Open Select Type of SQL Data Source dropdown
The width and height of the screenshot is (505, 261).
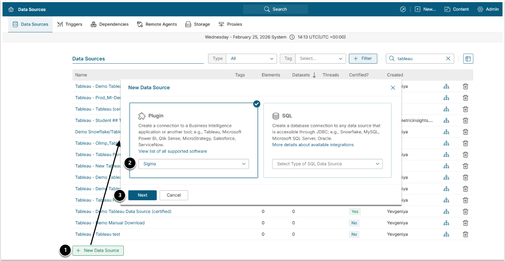pos(327,164)
